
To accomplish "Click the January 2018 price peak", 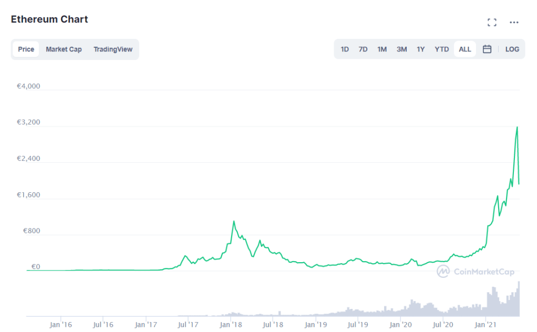I will 234,221.
